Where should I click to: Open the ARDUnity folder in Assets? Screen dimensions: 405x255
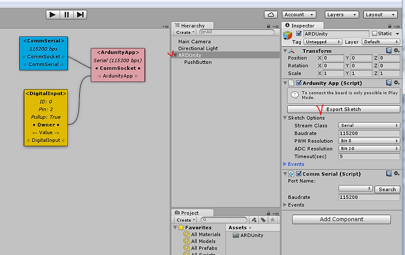point(248,235)
